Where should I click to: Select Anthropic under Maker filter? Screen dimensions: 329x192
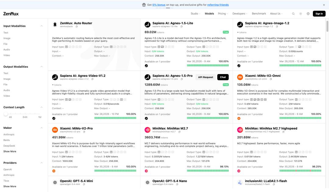coord(9,134)
